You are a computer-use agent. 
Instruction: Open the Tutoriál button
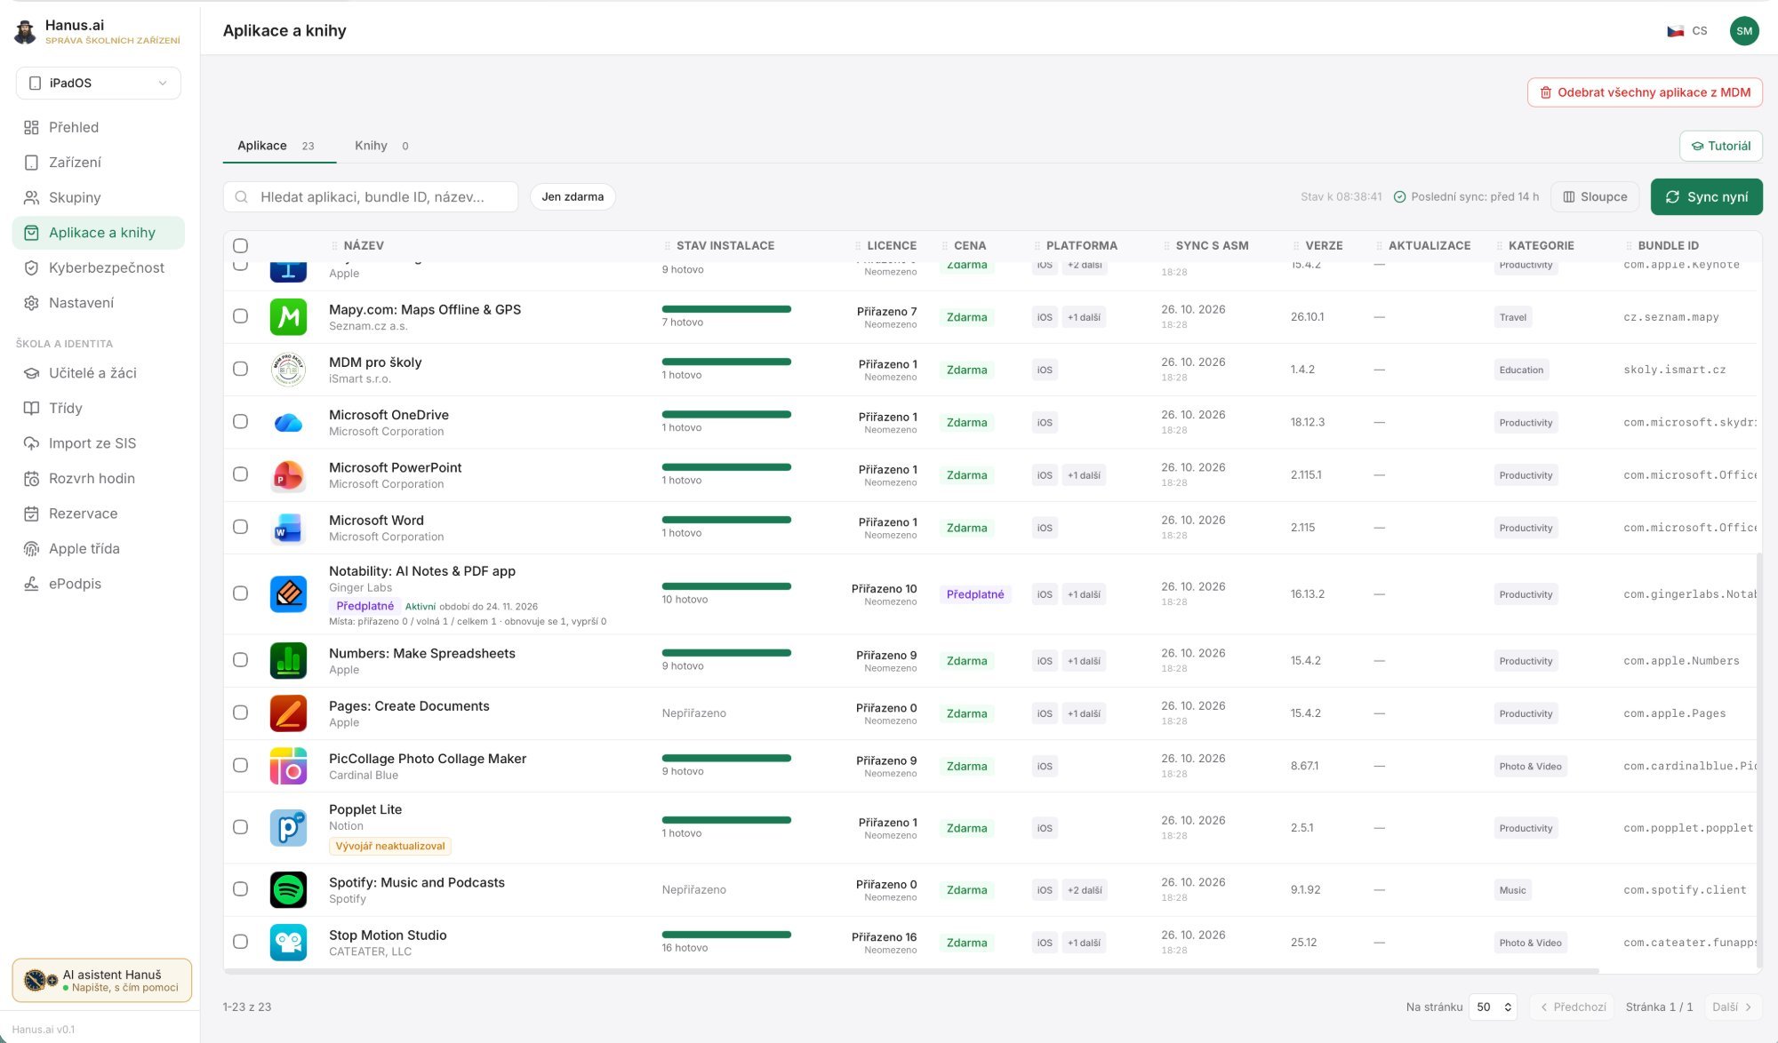[x=1721, y=146]
